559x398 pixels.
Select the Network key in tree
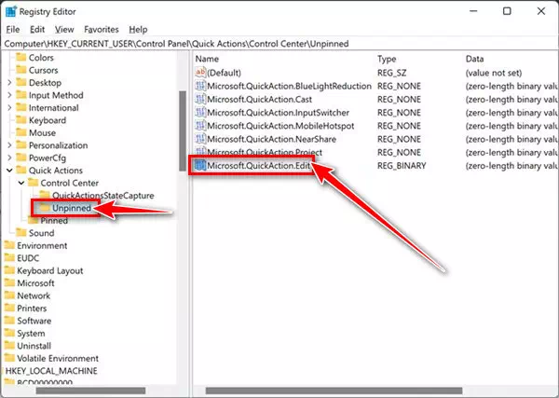coord(34,295)
